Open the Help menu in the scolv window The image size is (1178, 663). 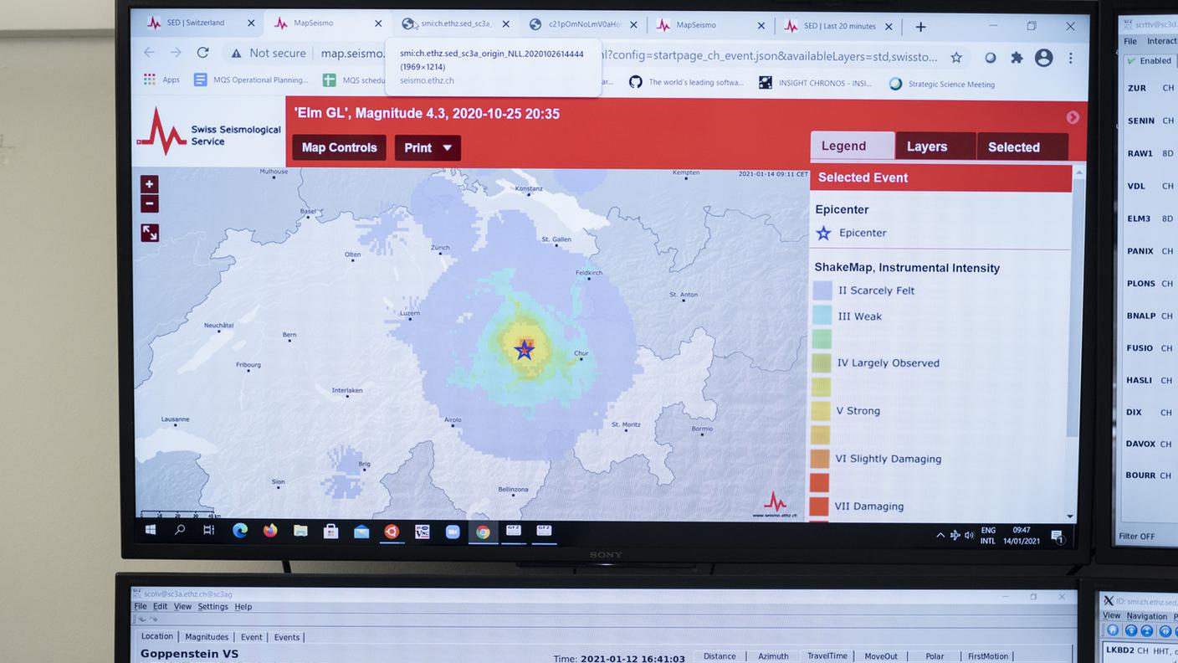(243, 607)
